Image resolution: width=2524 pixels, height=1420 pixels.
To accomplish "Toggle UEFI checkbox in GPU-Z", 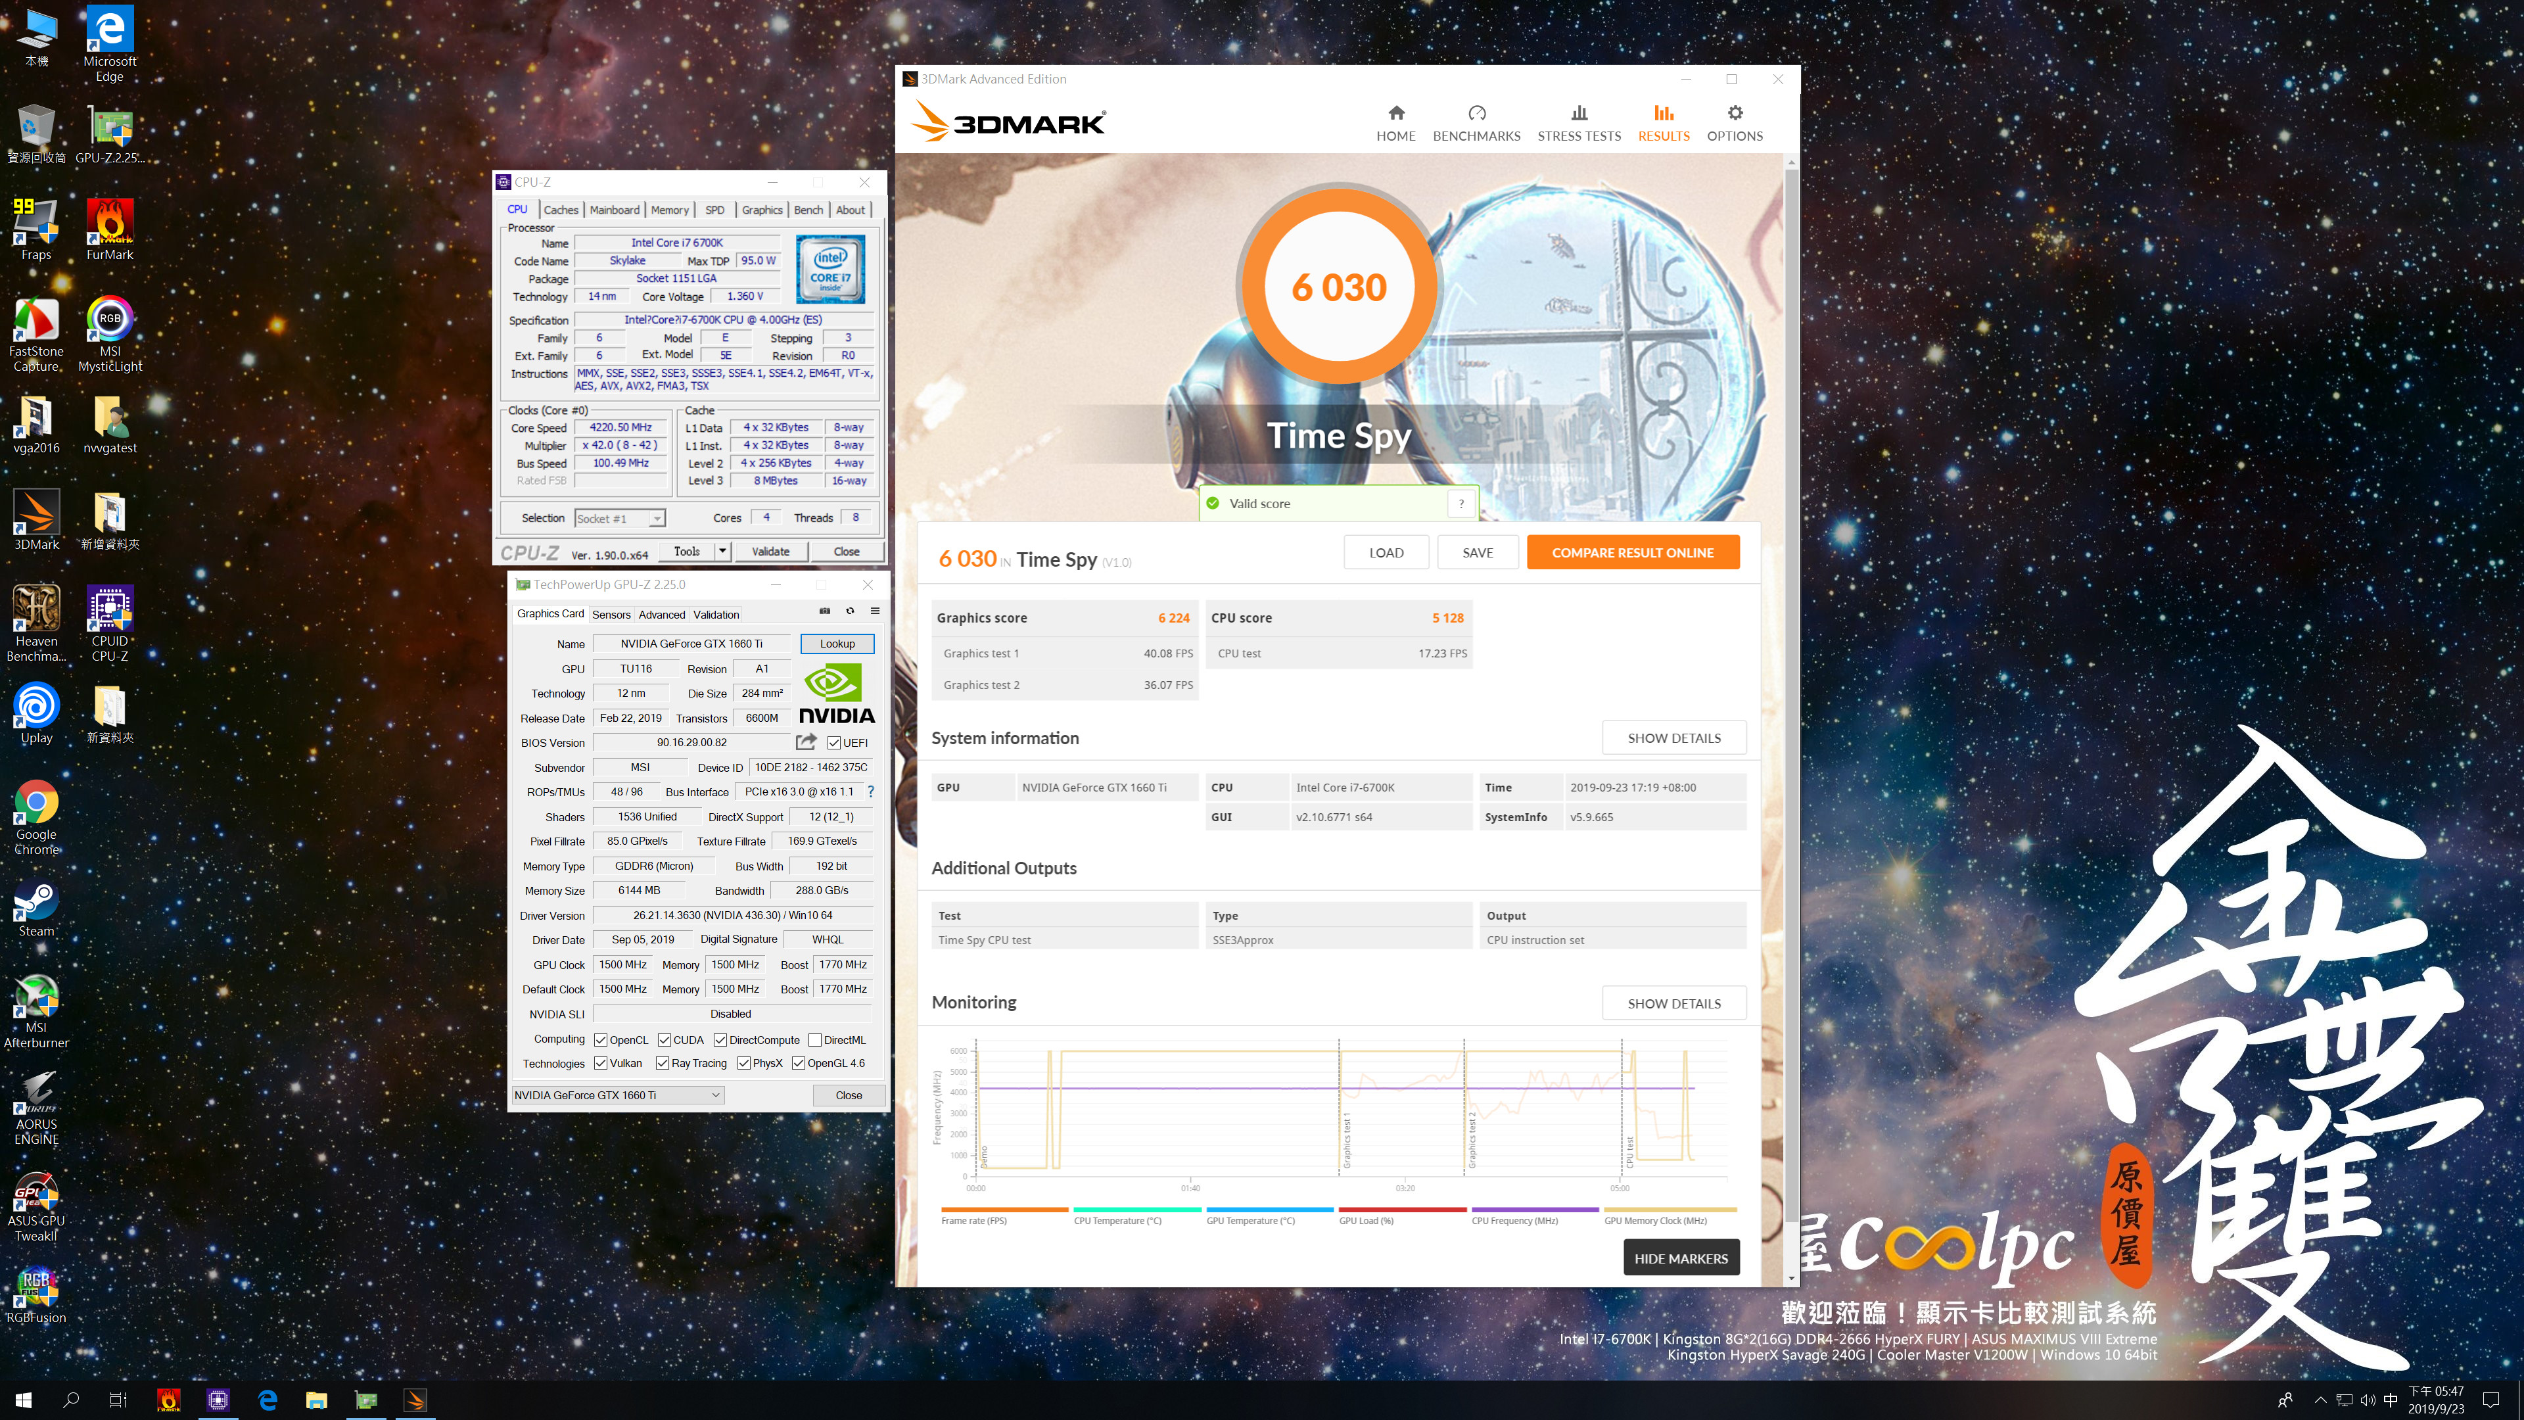I will click(x=834, y=743).
